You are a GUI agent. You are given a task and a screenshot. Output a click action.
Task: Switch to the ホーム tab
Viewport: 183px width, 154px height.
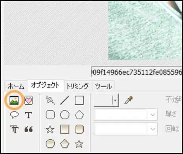(x=16, y=86)
